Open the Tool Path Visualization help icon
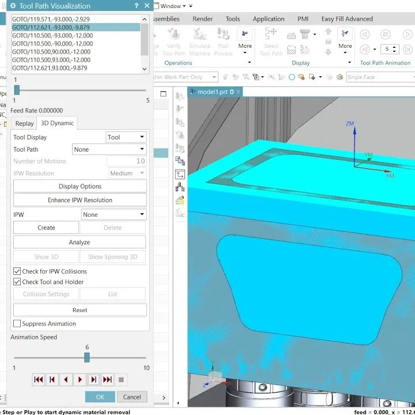 (x=136, y=6)
